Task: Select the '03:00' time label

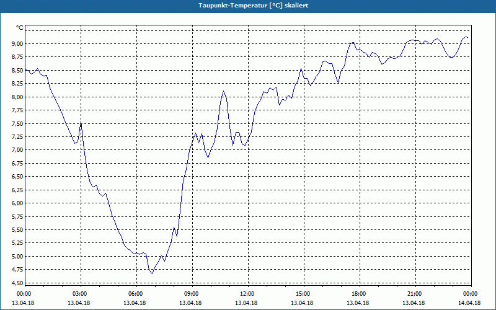Action: pos(80,294)
